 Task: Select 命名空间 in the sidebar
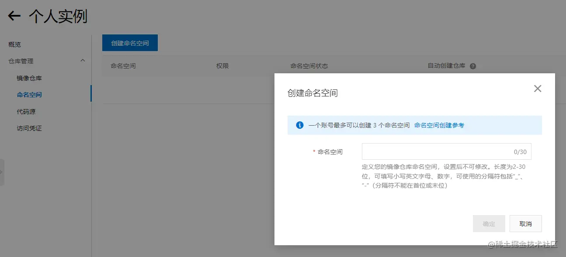click(x=29, y=95)
